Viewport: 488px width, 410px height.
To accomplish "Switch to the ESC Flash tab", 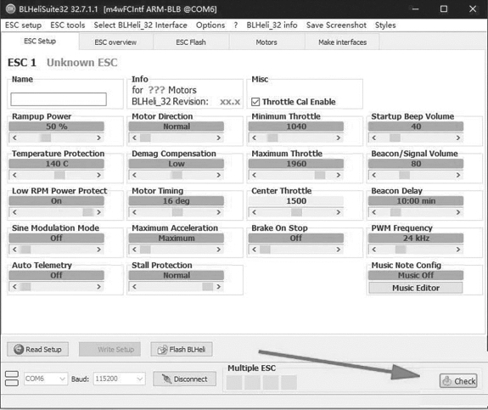I will coord(191,42).
